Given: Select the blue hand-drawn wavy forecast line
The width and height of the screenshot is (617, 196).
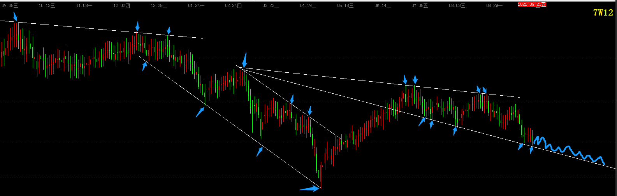Looking at the screenshot, I should point(569,150).
